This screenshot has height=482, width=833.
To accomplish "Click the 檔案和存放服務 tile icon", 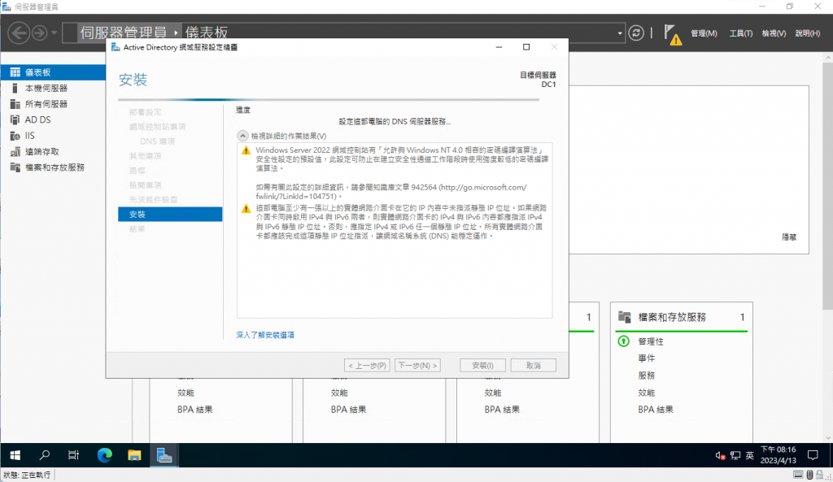I will (625, 317).
